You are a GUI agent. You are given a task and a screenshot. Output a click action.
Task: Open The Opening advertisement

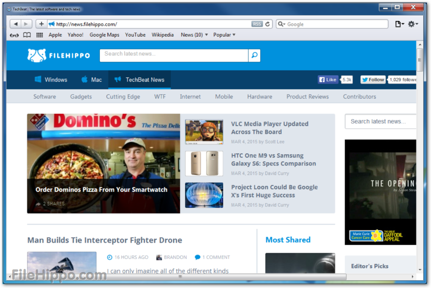(381, 185)
